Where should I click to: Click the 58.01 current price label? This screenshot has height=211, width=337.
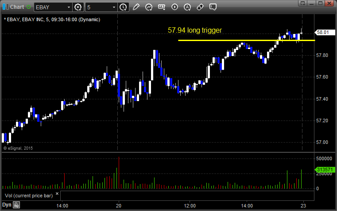tap(325, 32)
